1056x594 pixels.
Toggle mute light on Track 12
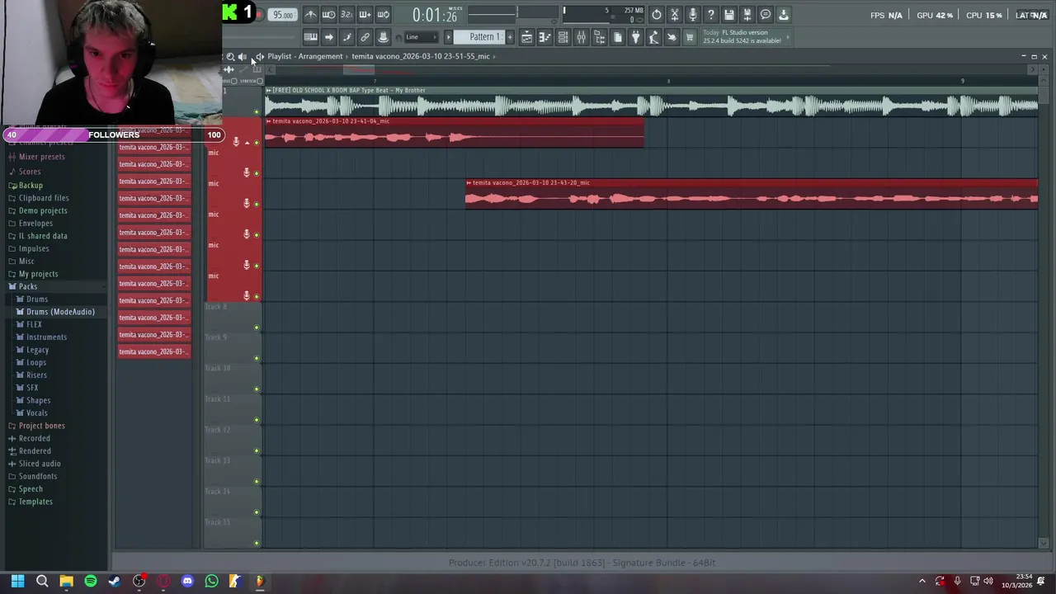pyautogui.click(x=256, y=450)
